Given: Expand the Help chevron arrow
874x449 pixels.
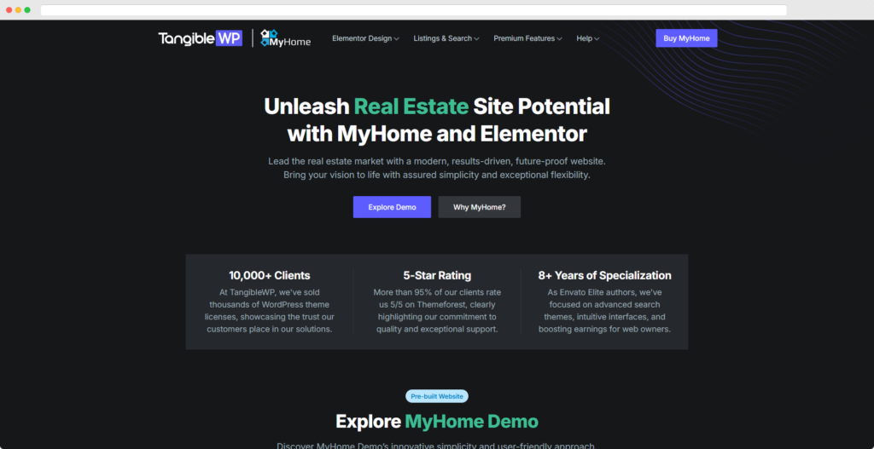Looking at the screenshot, I should (597, 39).
